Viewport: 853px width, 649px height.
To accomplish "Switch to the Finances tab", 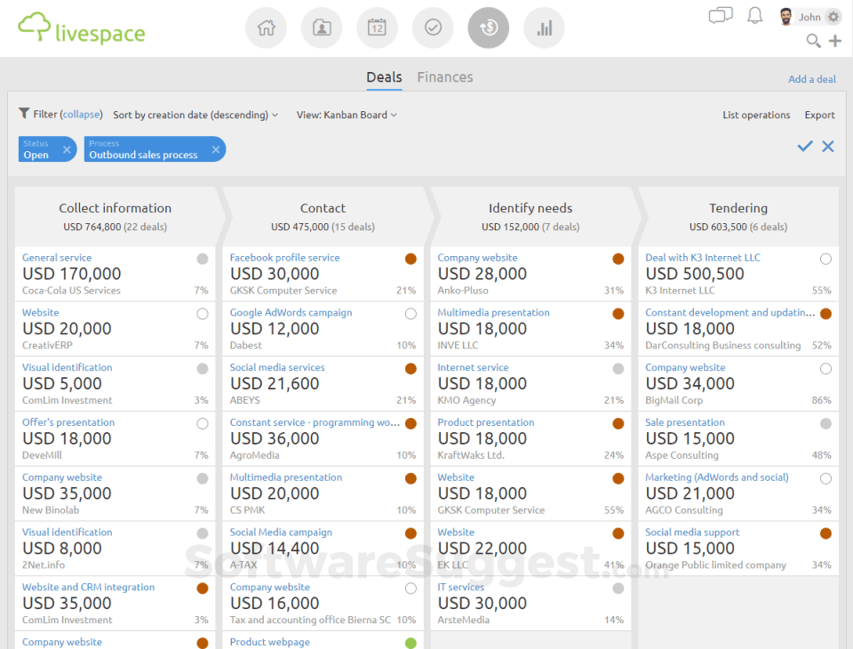I will click(x=444, y=77).
